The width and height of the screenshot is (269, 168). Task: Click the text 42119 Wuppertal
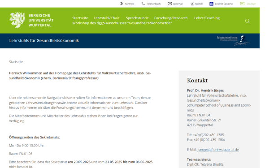200,125
